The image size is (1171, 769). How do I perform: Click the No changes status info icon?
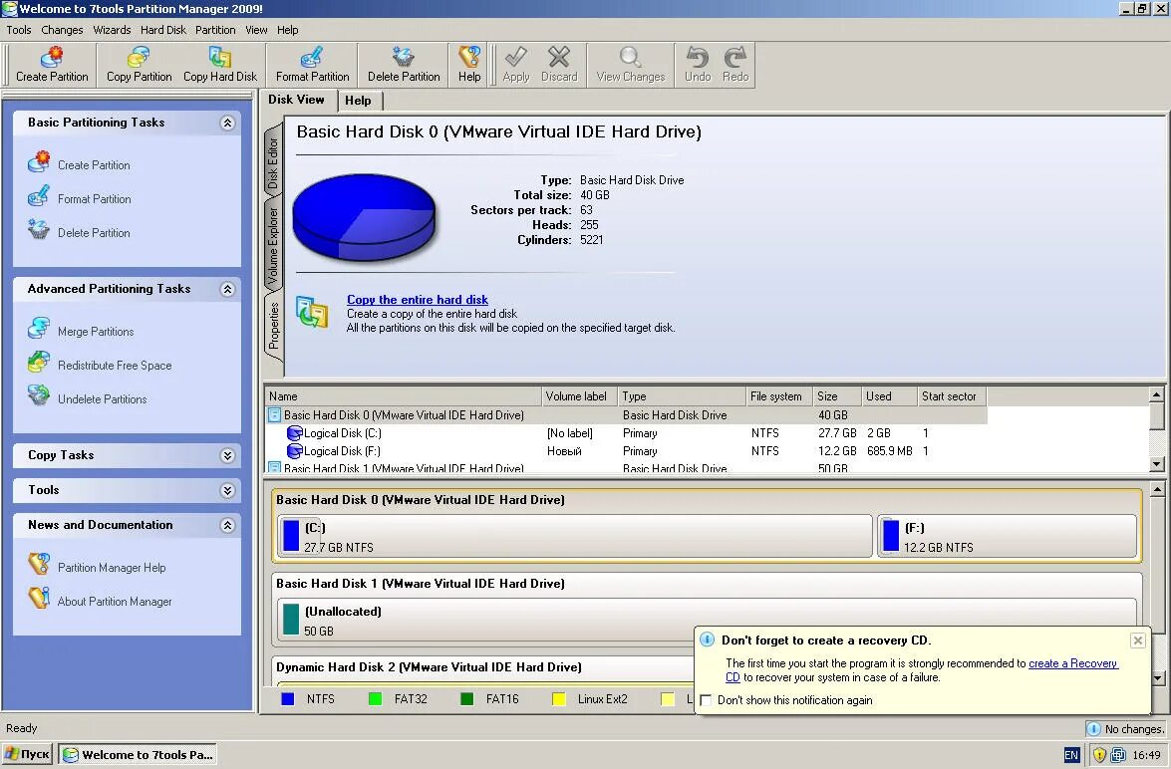(x=1093, y=729)
